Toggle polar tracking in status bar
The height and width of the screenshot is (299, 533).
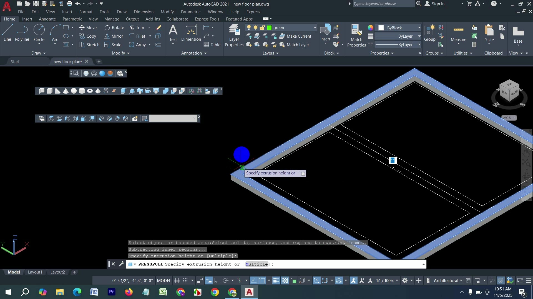click(225, 281)
